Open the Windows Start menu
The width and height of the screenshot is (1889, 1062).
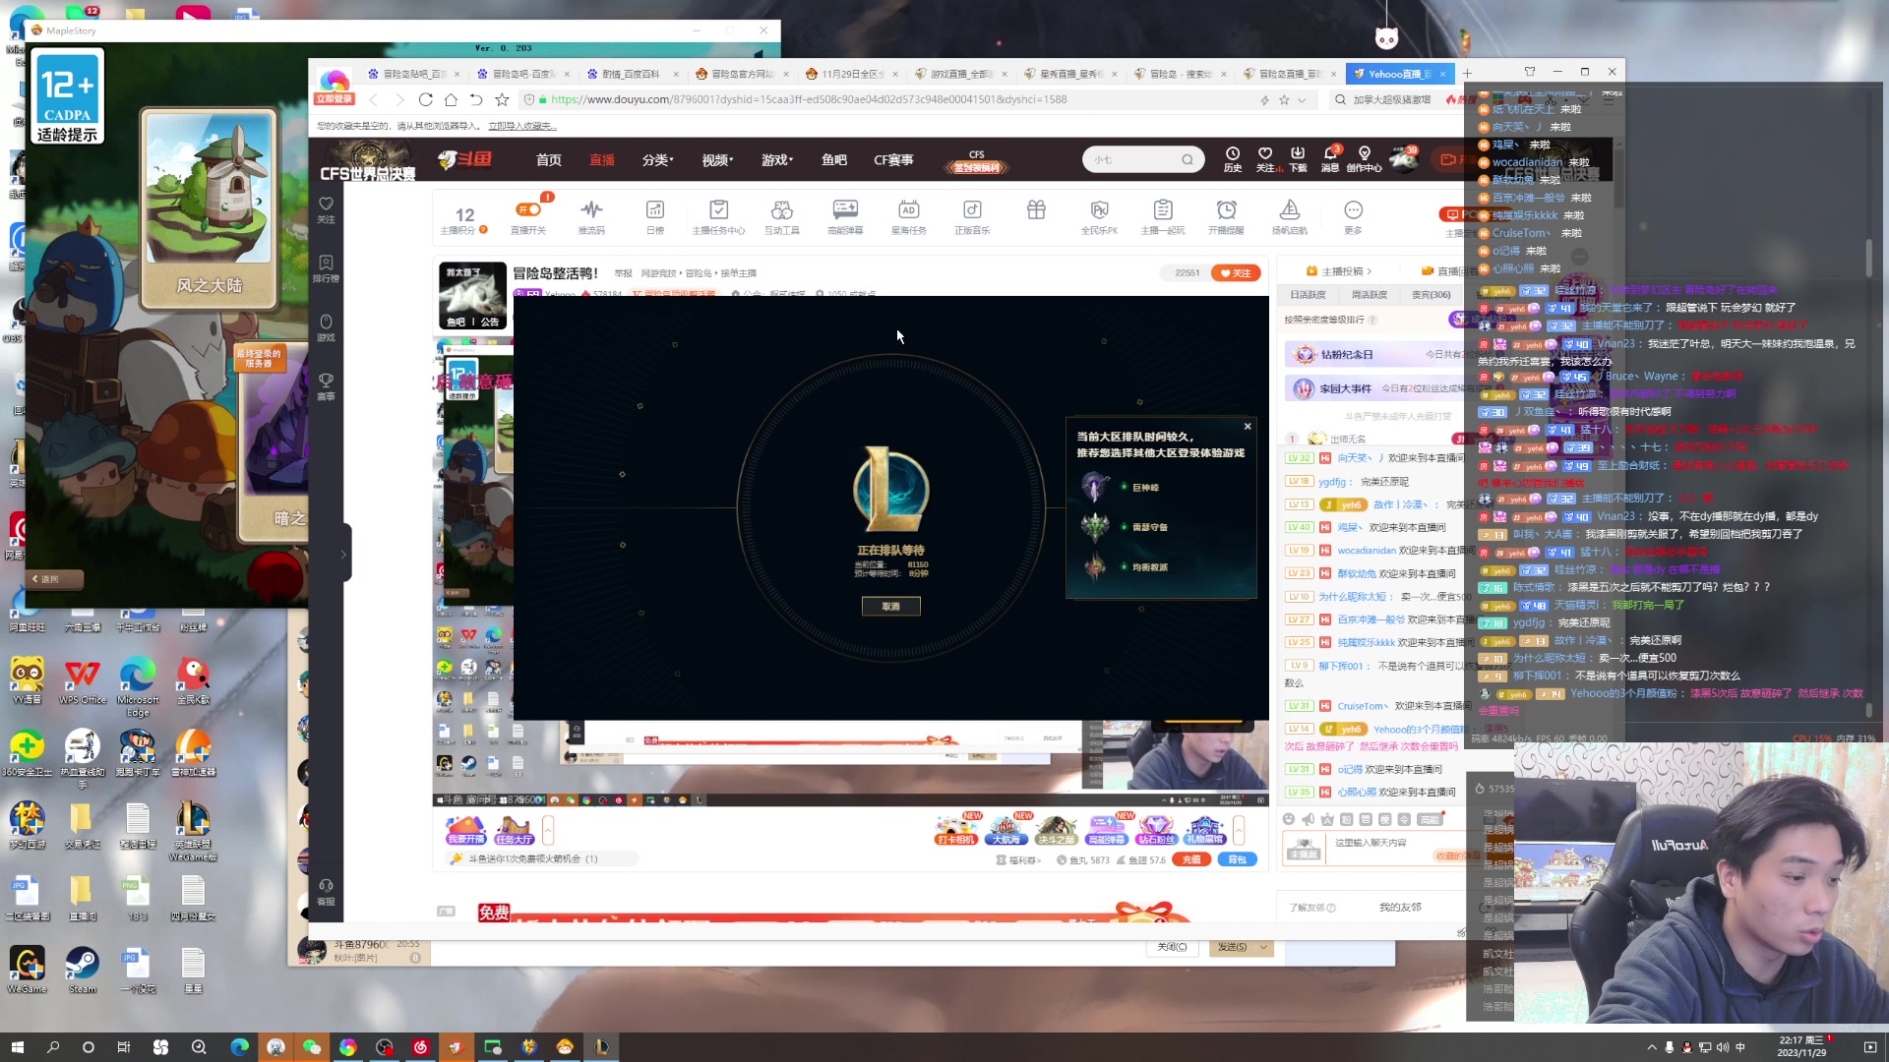[17, 1047]
